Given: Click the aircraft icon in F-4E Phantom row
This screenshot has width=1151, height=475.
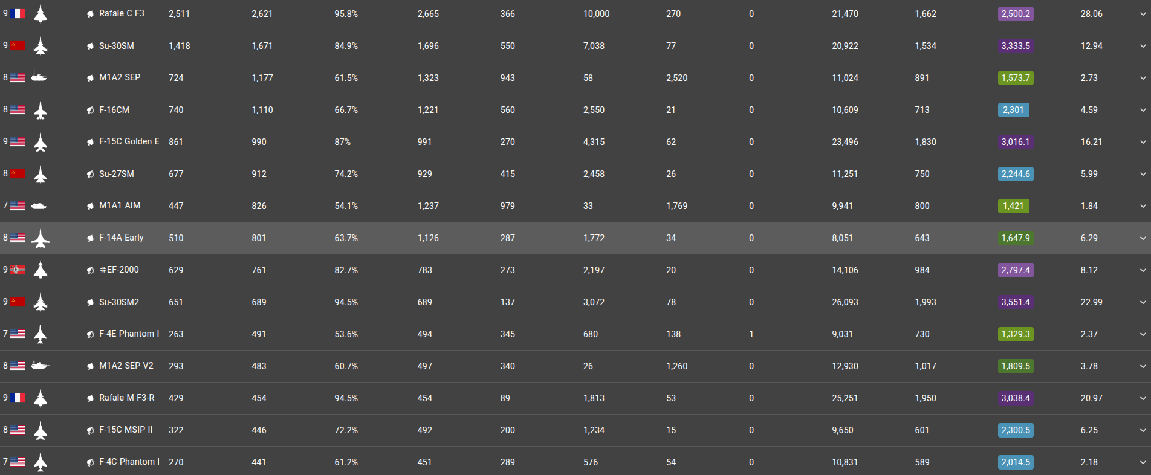Looking at the screenshot, I should (41, 334).
